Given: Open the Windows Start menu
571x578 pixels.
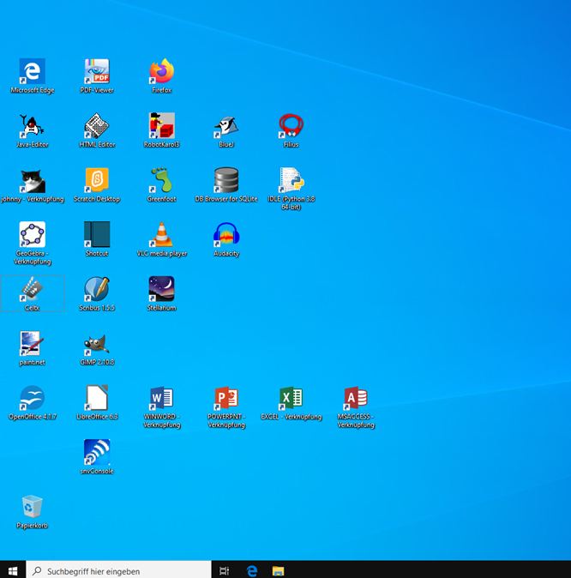Looking at the screenshot, I should pos(13,570).
